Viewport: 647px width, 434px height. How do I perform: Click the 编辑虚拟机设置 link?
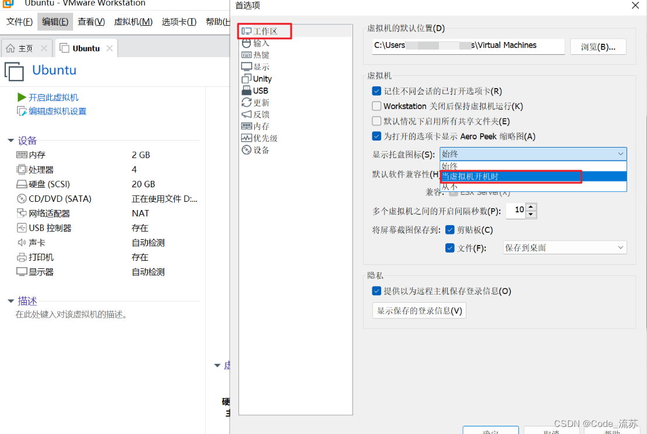point(58,111)
